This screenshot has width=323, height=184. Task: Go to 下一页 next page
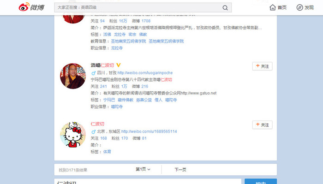180,170
